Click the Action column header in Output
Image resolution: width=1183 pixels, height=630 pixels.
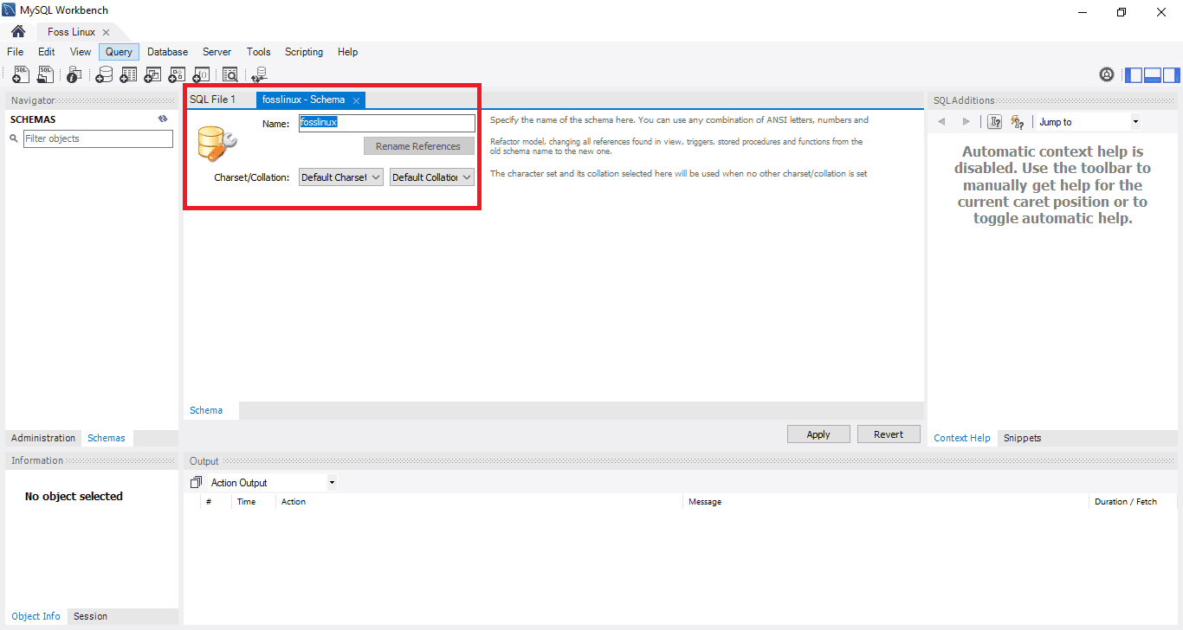point(479,502)
